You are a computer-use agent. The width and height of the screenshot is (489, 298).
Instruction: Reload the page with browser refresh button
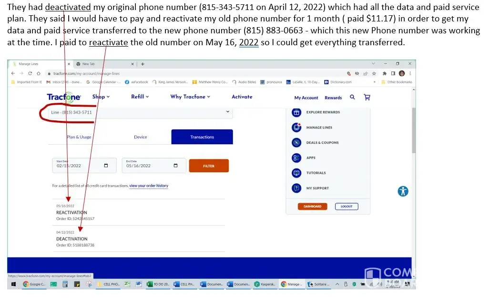(30, 73)
